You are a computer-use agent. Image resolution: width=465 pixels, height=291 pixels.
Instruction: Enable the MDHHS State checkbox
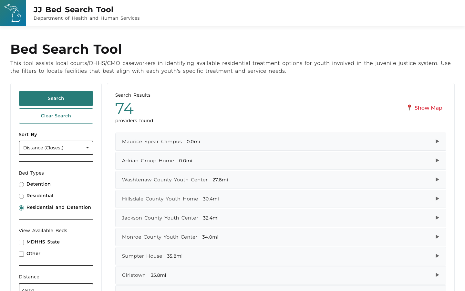(x=21, y=242)
